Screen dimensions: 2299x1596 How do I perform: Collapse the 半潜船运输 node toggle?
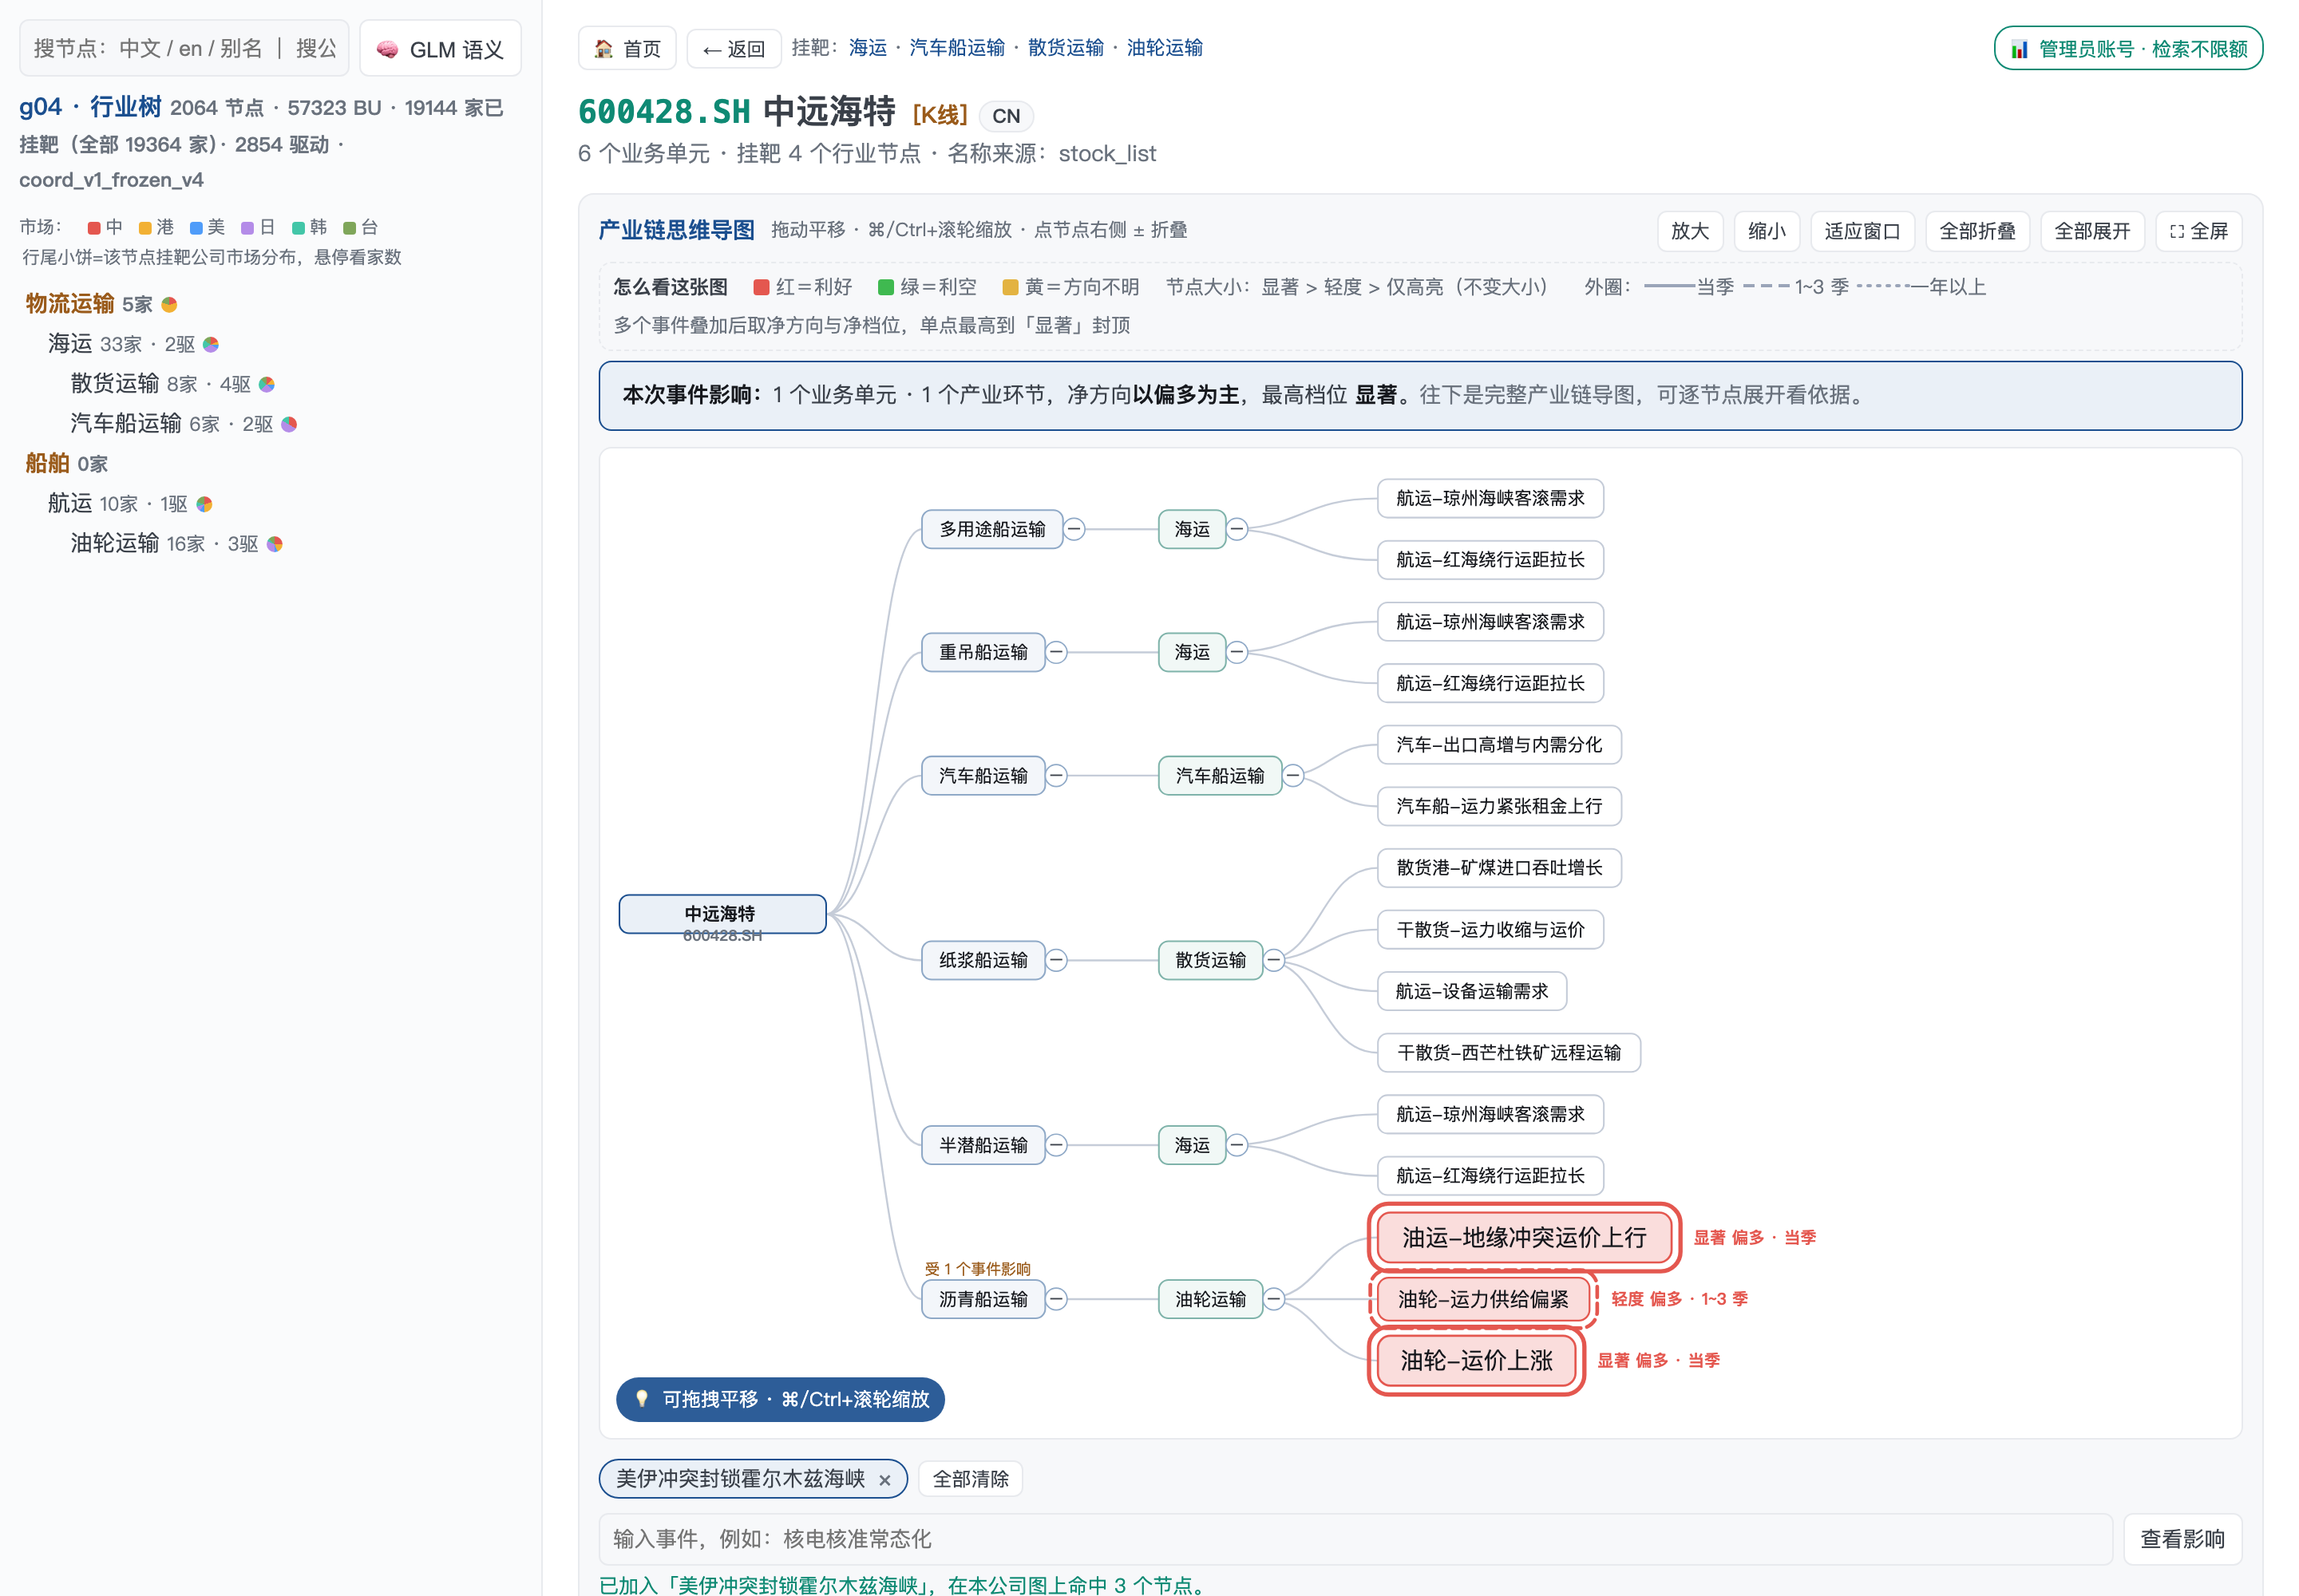click(1056, 1145)
